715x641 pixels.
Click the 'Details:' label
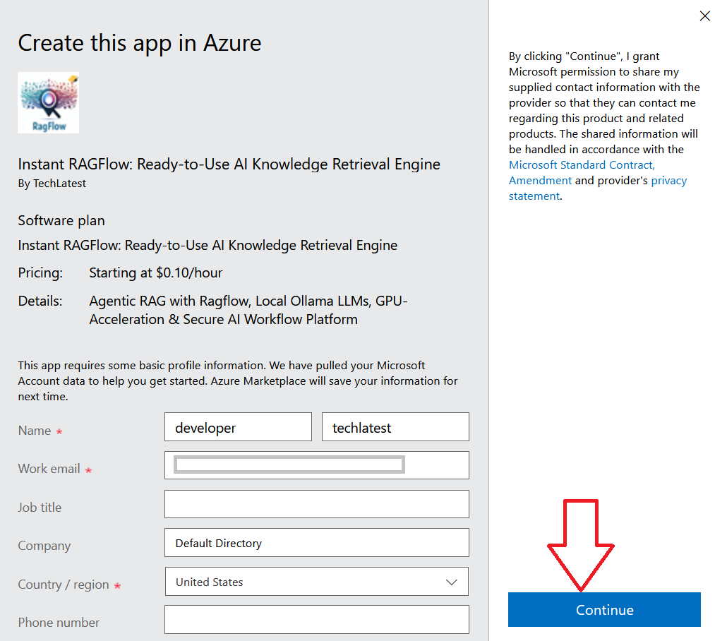pos(40,301)
